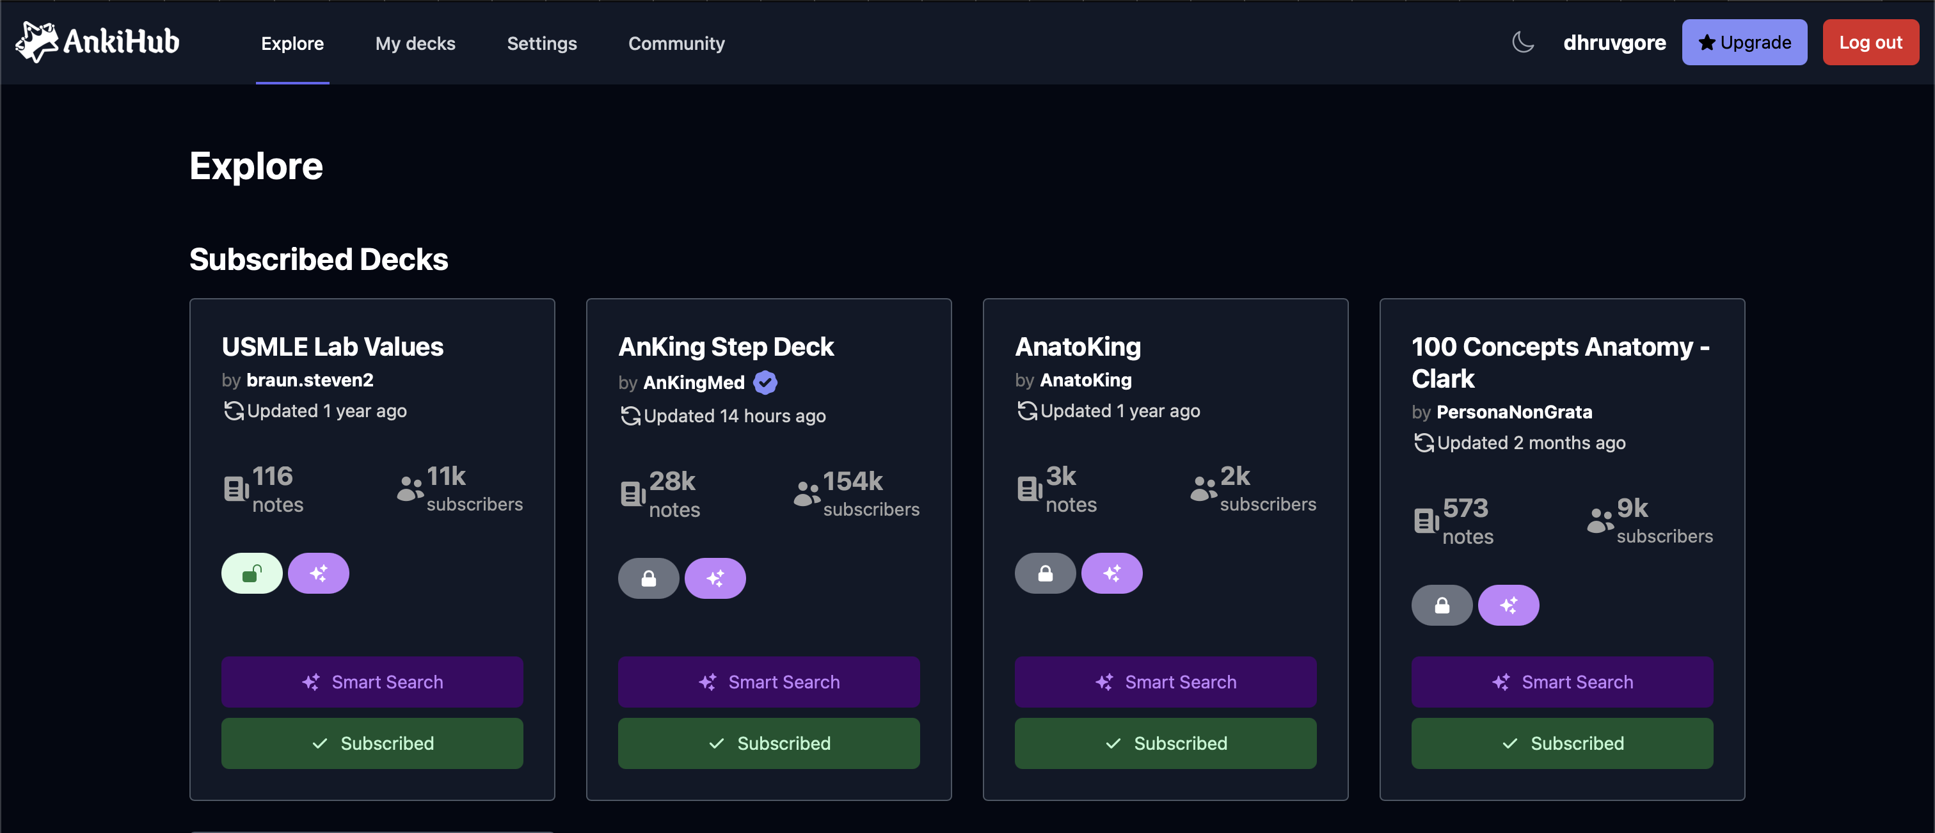This screenshot has height=833, width=1935.
Task: Click lock badge on 100 Concepts Anatomy card
Action: [x=1442, y=605]
